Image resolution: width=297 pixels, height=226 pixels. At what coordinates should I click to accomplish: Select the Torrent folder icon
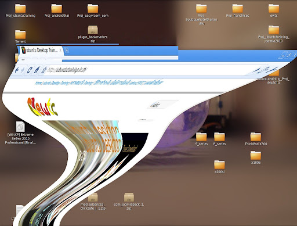tap(20, 34)
